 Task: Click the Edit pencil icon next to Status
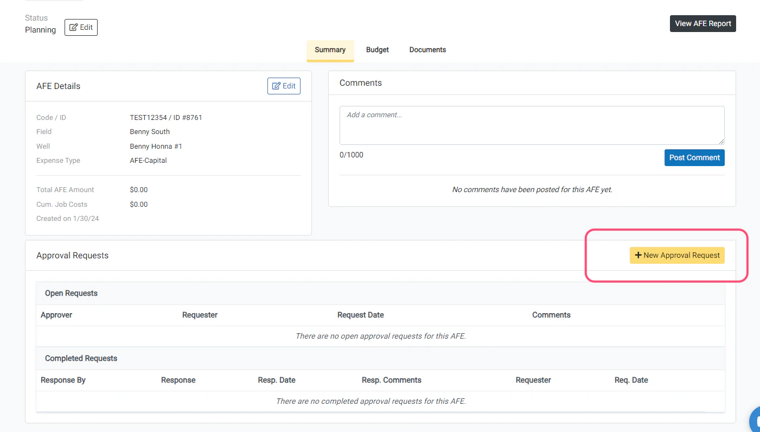click(73, 27)
